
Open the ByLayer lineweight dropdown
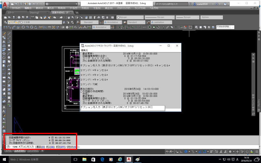click(187, 17)
